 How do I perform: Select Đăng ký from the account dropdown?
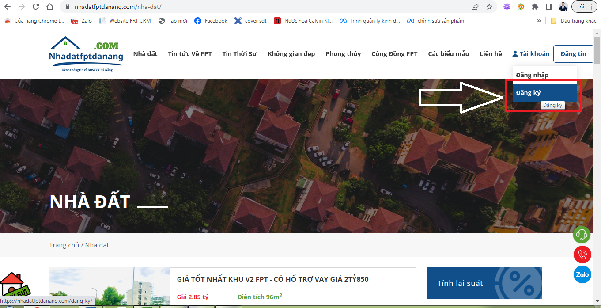click(x=544, y=93)
